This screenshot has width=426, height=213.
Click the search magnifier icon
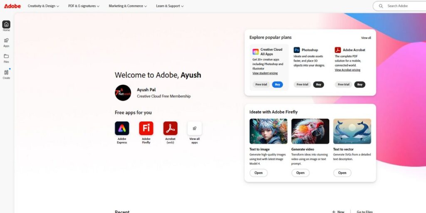coord(381,6)
